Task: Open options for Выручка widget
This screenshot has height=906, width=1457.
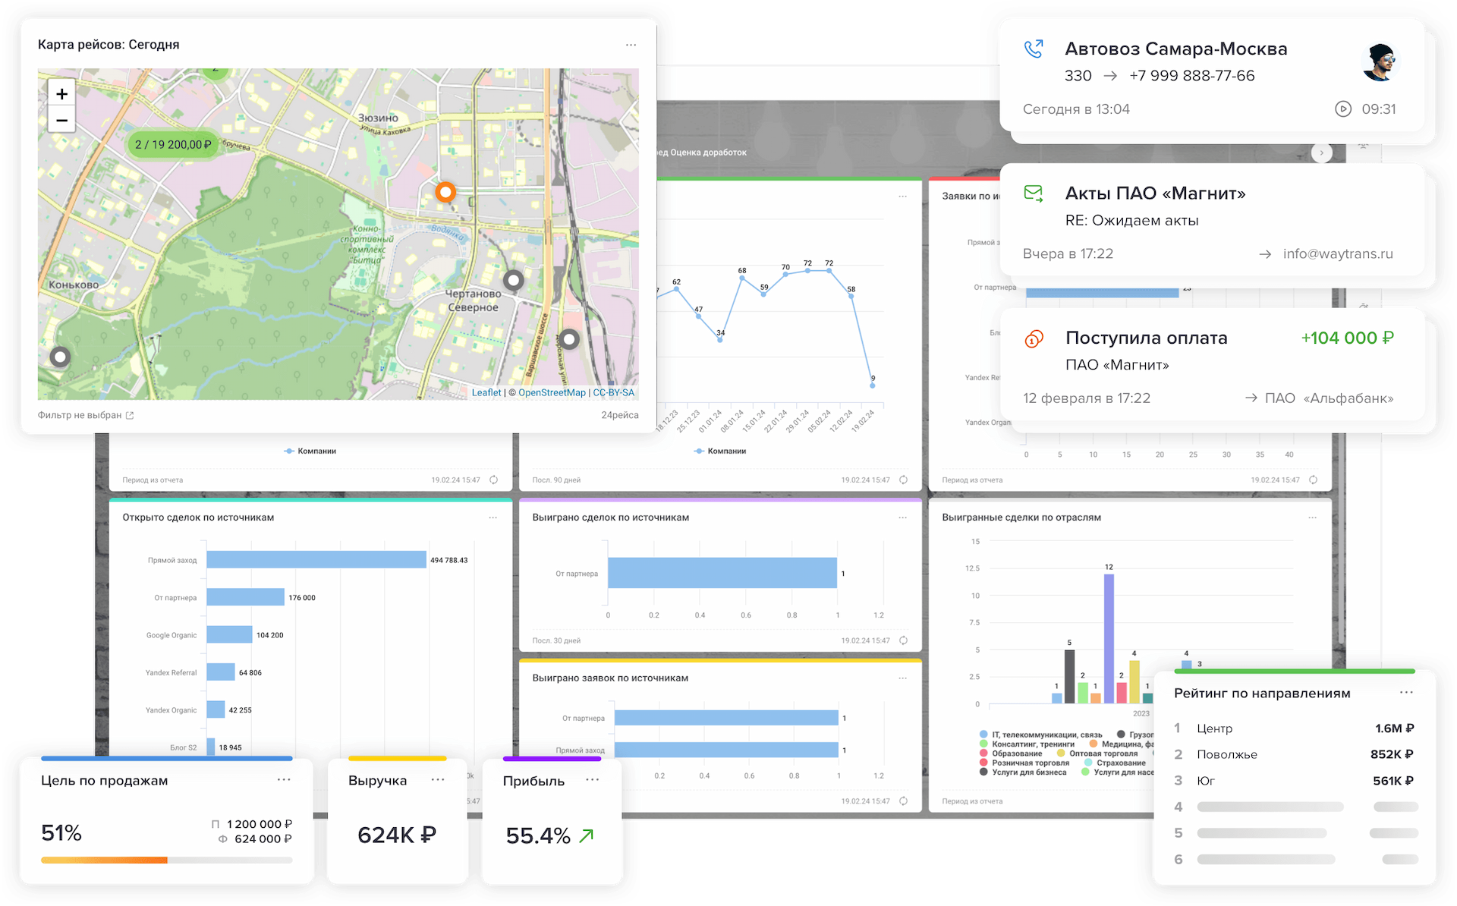Action: (x=438, y=779)
